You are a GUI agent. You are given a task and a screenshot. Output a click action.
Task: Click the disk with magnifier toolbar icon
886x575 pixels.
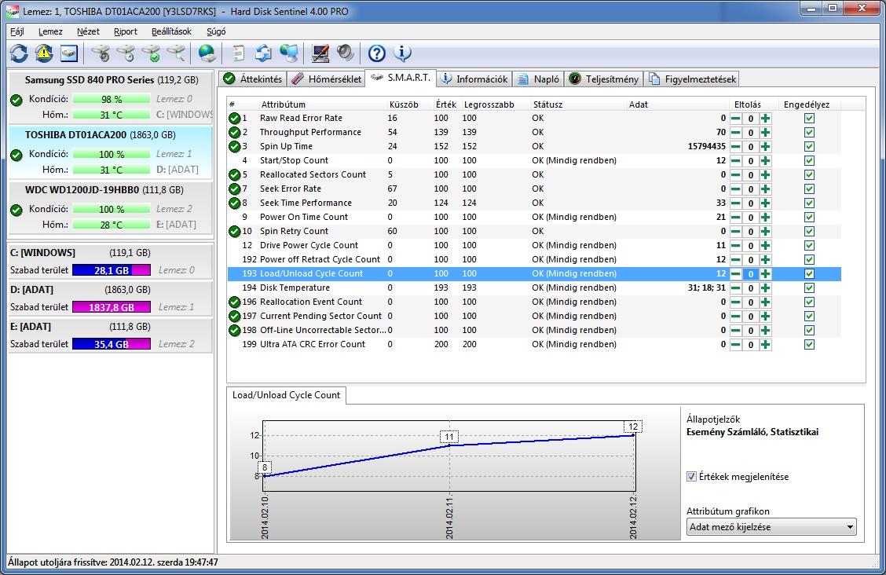(x=176, y=53)
